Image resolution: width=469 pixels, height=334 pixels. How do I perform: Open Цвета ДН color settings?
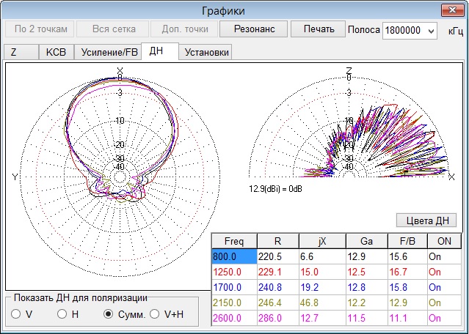tap(426, 220)
